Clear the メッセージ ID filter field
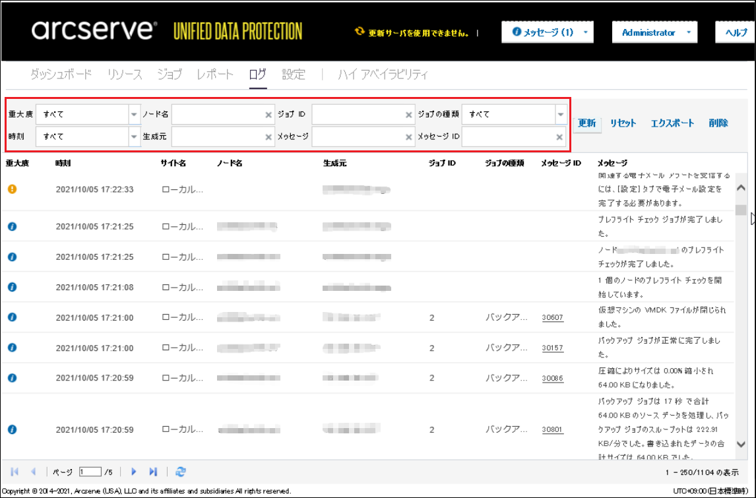This screenshot has width=756, height=498. [559, 137]
